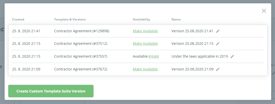Make Contractor Agreement #129898 available
275x104 pixels.
click(x=145, y=31)
